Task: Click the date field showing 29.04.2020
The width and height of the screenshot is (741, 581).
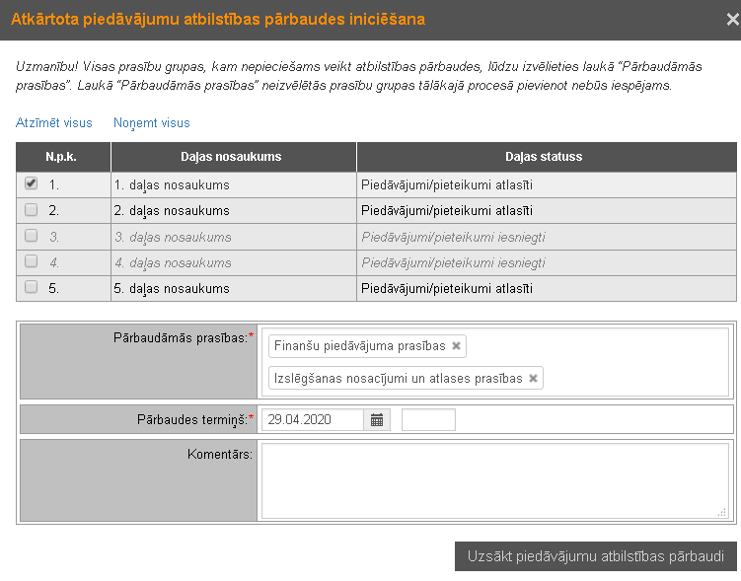Action: pyautogui.click(x=312, y=419)
